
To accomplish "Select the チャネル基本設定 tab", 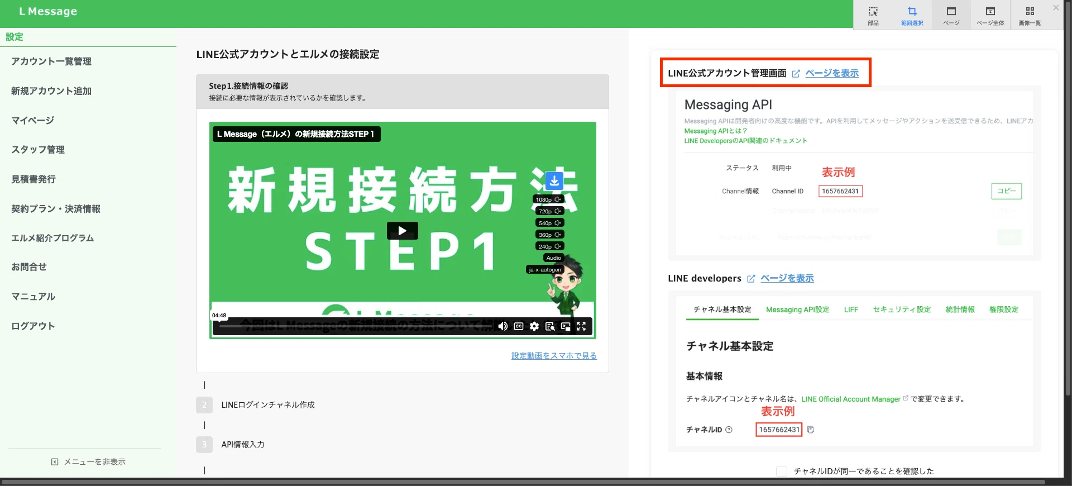I will point(722,309).
